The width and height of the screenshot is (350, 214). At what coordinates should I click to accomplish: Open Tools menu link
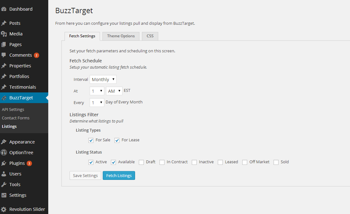pos(15,185)
